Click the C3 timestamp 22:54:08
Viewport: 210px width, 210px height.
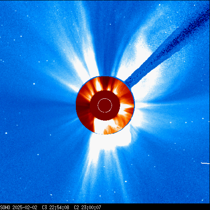tap(59, 208)
